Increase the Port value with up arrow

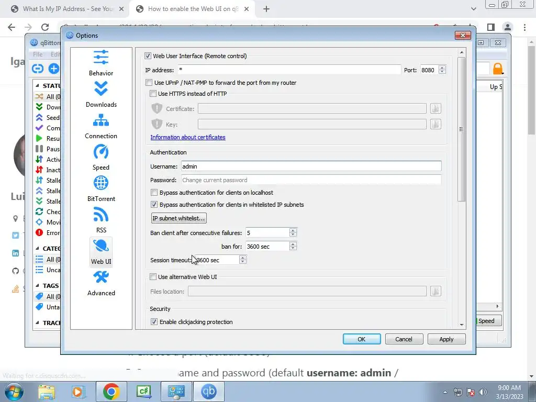(442, 68)
